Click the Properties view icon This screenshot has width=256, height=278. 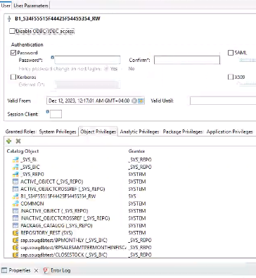pyautogui.click(x=4, y=270)
